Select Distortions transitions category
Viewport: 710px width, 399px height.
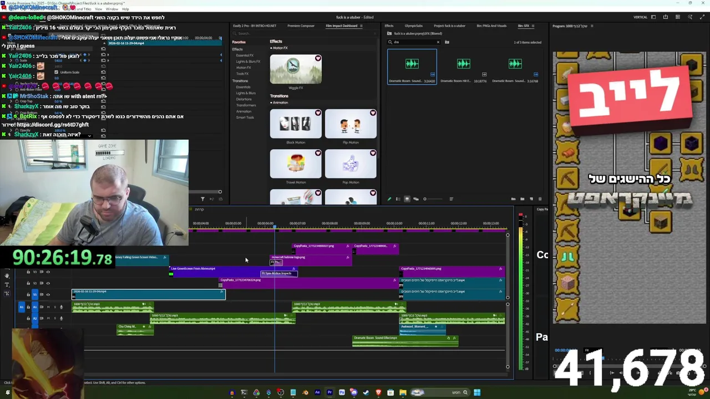point(244,99)
